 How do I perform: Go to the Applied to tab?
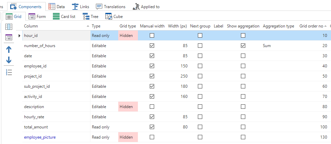click(146, 6)
